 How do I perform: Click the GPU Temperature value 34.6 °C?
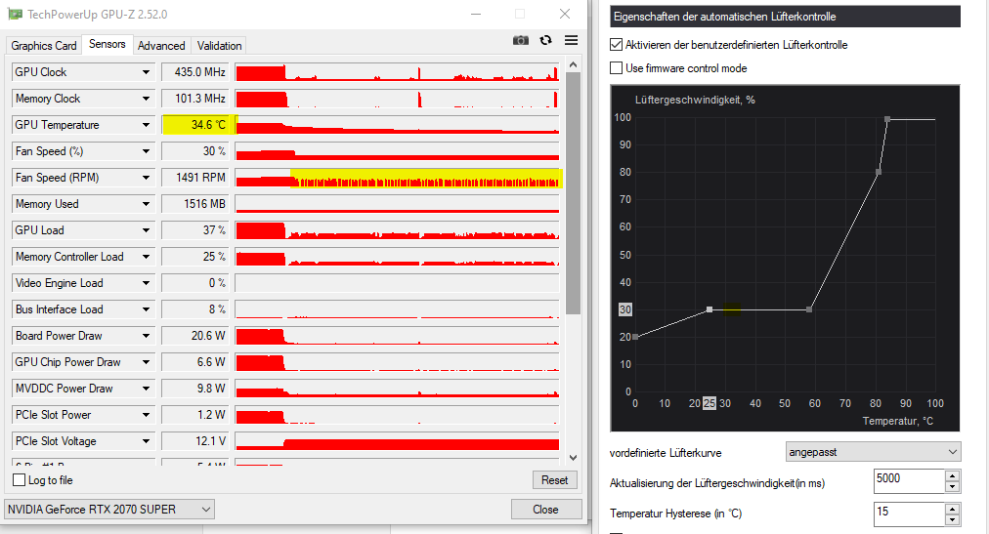(198, 125)
